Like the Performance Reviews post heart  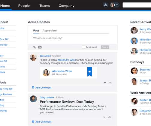pos(105,117)
